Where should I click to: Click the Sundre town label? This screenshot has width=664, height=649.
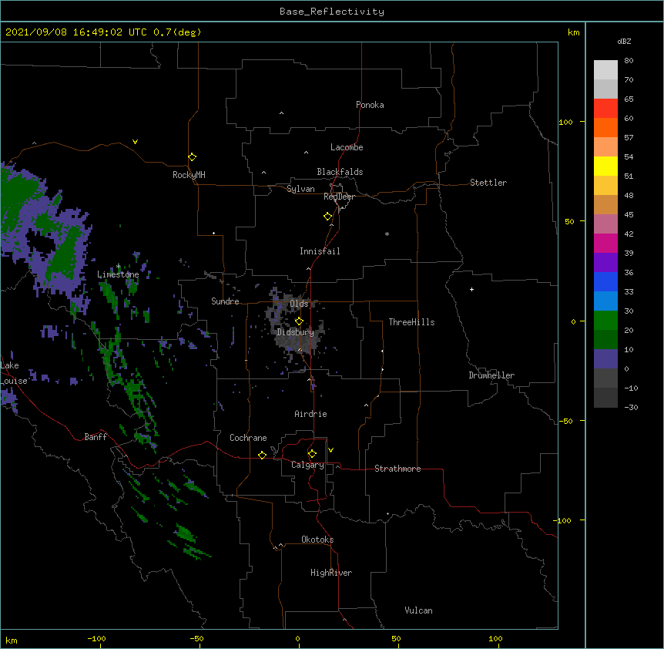225,301
